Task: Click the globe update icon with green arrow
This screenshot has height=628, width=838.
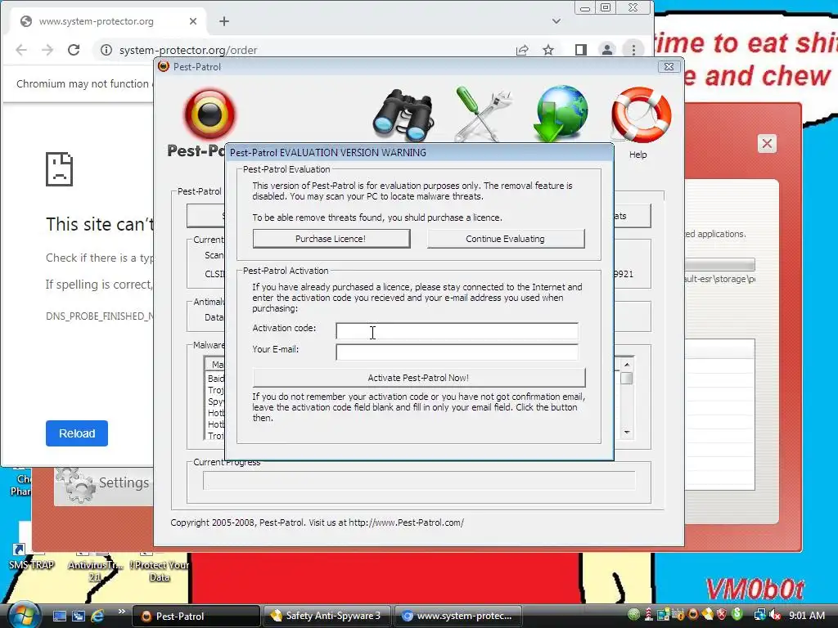Action: click(x=561, y=114)
